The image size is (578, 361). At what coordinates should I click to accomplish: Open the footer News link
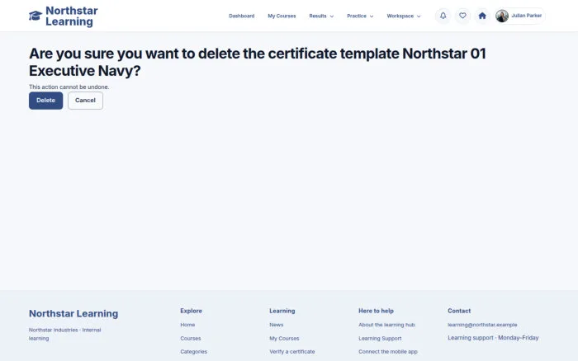coord(276,325)
